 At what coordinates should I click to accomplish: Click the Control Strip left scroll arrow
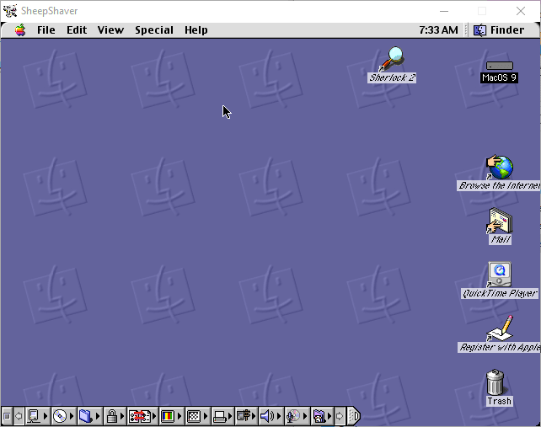[19, 416]
